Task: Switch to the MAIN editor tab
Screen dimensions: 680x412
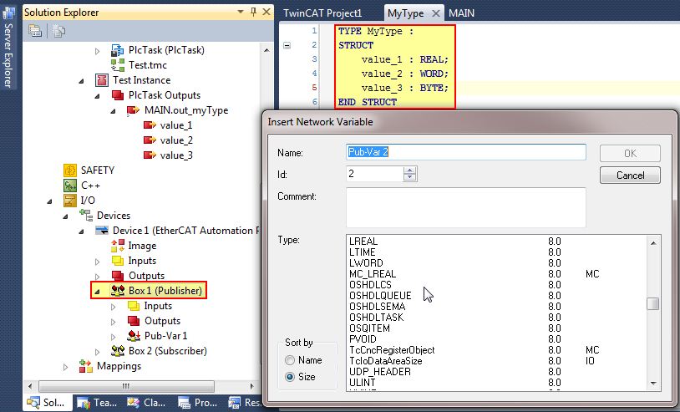Action: point(461,13)
